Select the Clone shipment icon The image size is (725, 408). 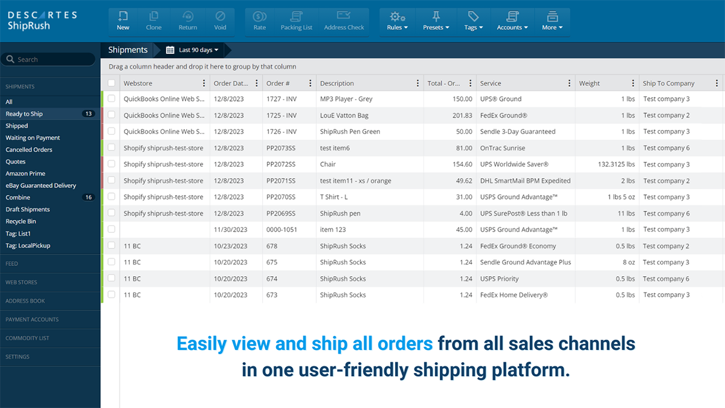click(x=153, y=20)
